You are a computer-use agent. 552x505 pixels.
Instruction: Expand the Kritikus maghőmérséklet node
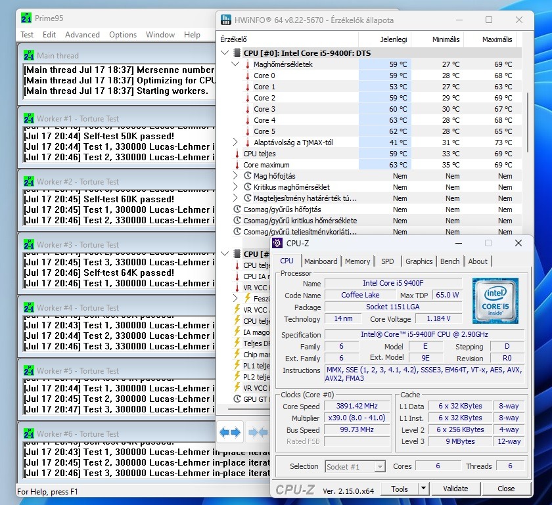click(235, 187)
